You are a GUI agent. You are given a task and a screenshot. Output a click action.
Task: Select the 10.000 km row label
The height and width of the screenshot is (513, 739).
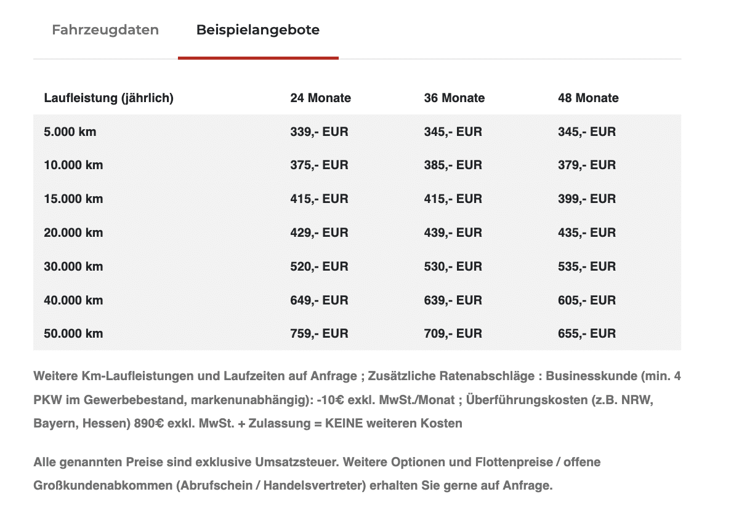coord(73,165)
